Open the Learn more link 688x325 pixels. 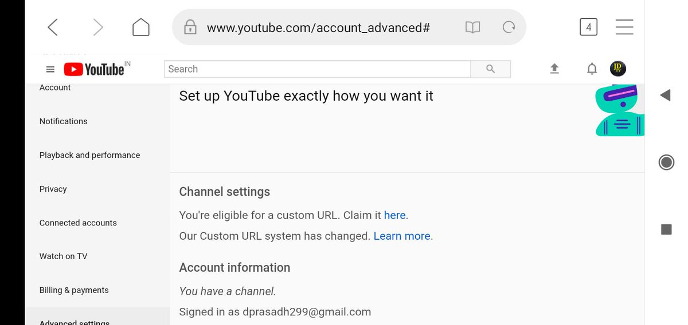(402, 236)
